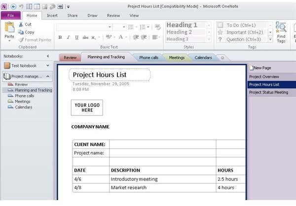The height and width of the screenshot is (206, 296).
Task: Check the To Do (Ctrl+1) tag
Action: pos(242,25)
